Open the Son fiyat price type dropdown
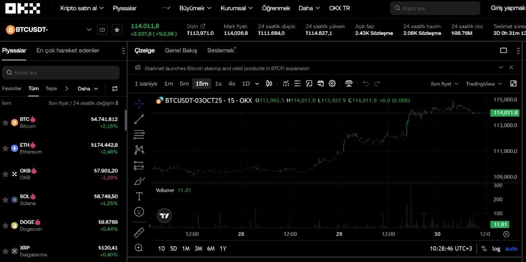 click(x=444, y=84)
